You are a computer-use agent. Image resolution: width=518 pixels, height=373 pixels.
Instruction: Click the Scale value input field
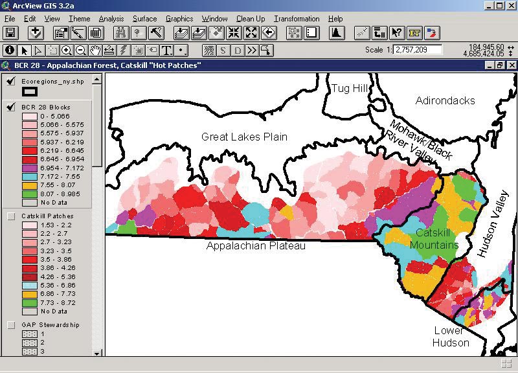point(418,50)
